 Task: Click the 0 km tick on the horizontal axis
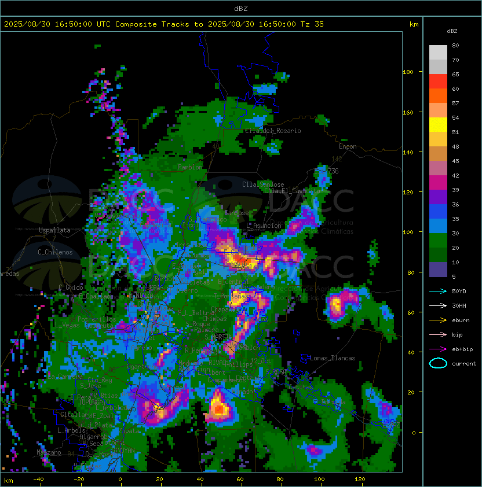[120, 479]
